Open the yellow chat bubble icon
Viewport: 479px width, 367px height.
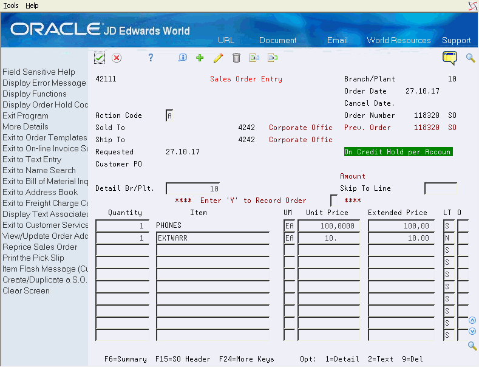(x=450, y=58)
